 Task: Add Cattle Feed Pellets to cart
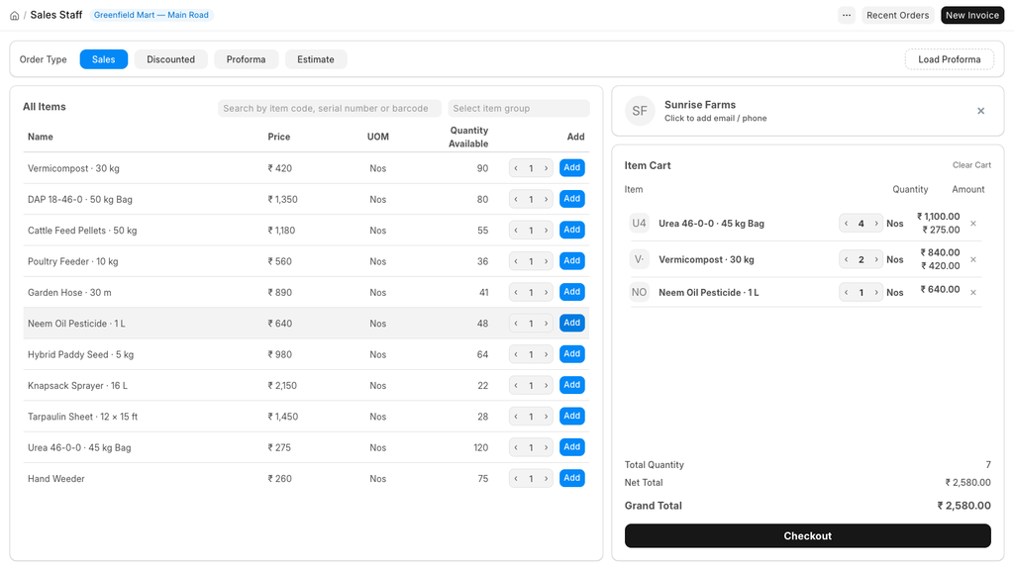click(571, 230)
